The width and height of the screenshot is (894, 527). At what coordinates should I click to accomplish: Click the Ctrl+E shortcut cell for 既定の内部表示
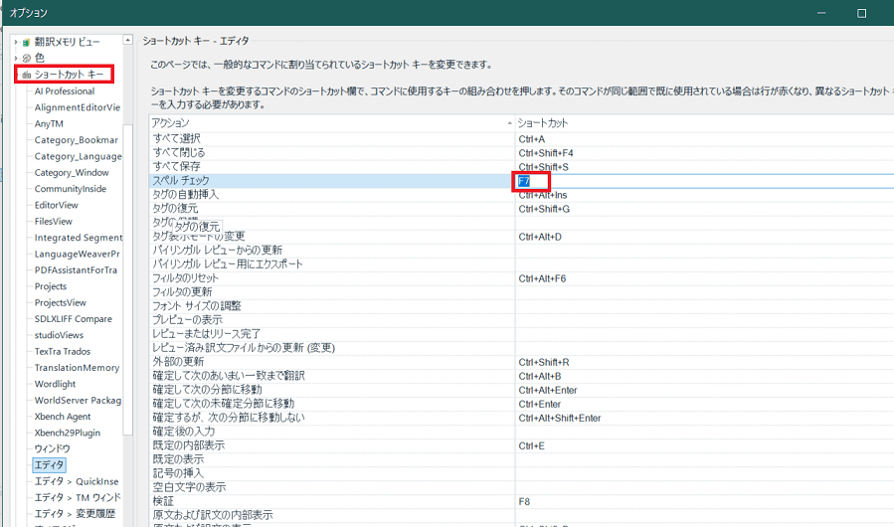[x=532, y=446]
